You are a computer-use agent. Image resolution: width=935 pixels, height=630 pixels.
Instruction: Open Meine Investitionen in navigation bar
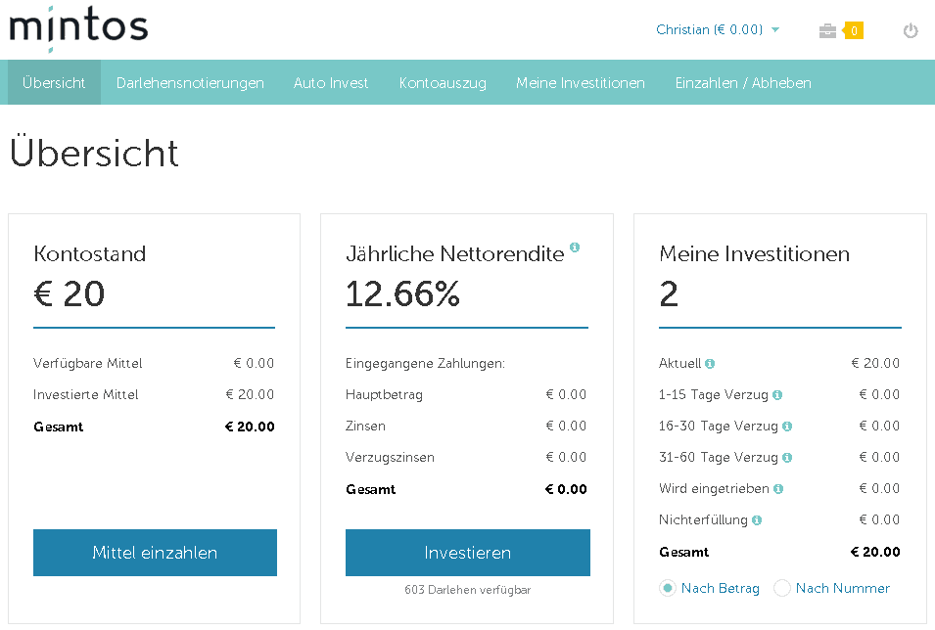click(581, 83)
